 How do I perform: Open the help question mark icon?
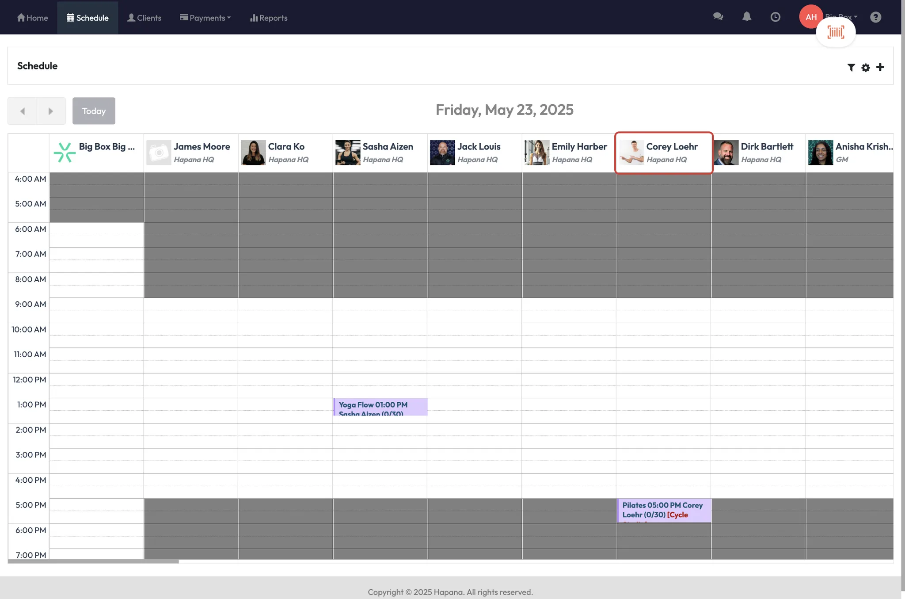click(875, 17)
